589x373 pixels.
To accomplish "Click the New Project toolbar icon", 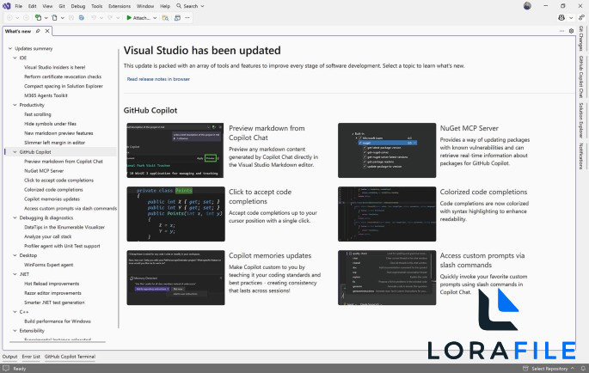I will (x=38, y=18).
